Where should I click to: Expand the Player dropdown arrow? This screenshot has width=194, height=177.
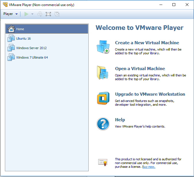pyautogui.click(x=16, y=14)
